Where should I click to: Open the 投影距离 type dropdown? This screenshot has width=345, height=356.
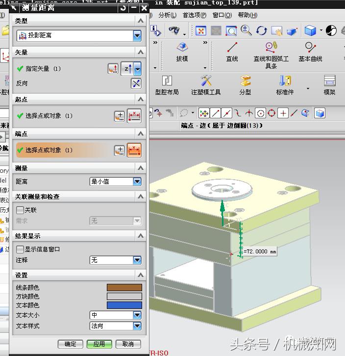(137, 35)
